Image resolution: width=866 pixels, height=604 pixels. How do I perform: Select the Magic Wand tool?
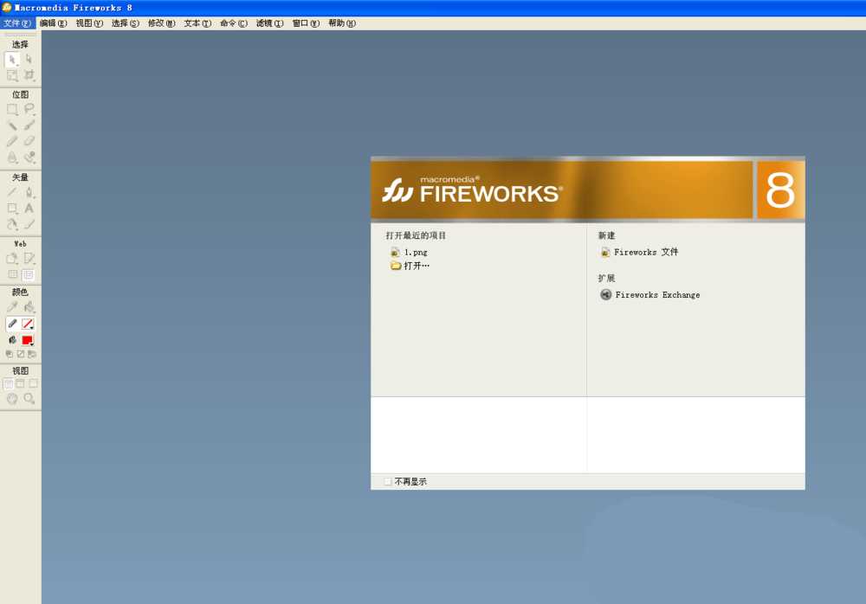11,125
